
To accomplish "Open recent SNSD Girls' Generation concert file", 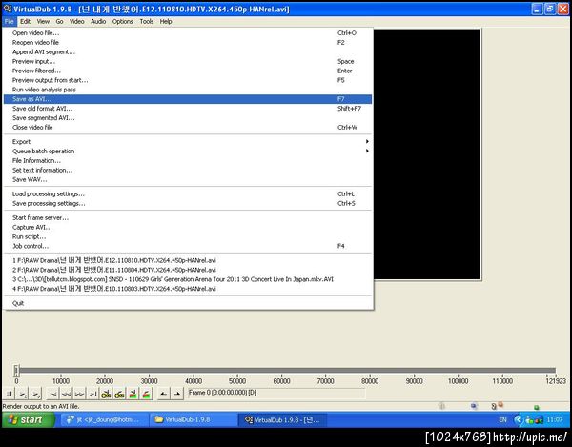I will pos(188,279).
